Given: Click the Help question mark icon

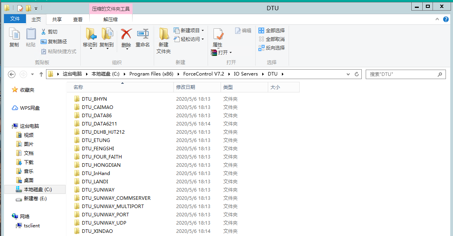Looking at the screenshot, I should click(446, 19).
